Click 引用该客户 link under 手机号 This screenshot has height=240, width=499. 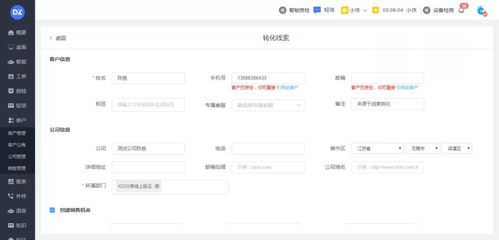pos(287,87)
